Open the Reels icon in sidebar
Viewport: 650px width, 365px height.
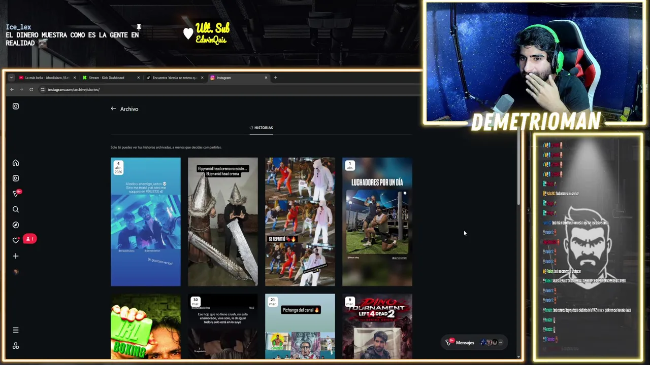16,178
